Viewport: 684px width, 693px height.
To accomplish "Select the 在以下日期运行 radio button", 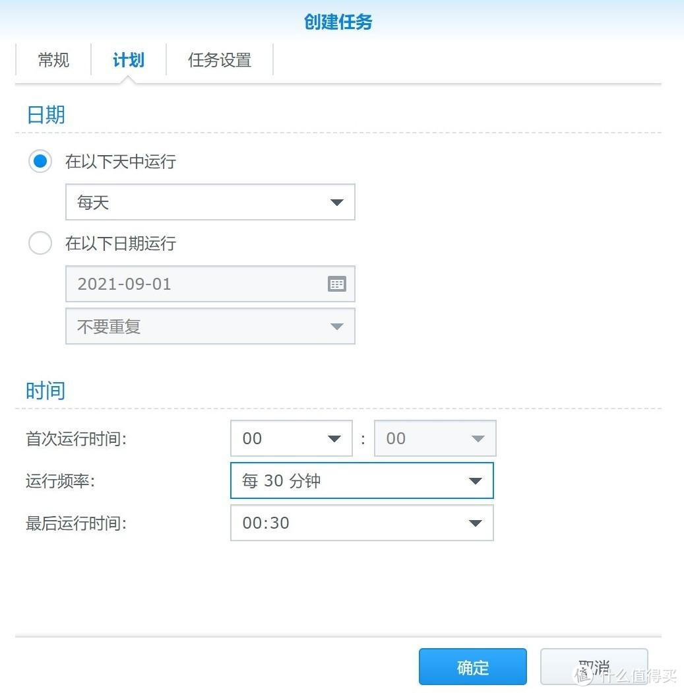I will click(40, 244).
